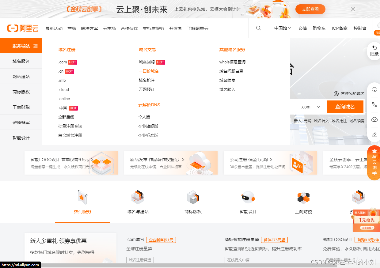Click the search magnifier icon in header
380x268 pixels.
pos(258,28)
